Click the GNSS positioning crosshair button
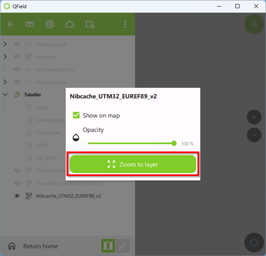This screenshot has height=256, width=266. (254, 243)
